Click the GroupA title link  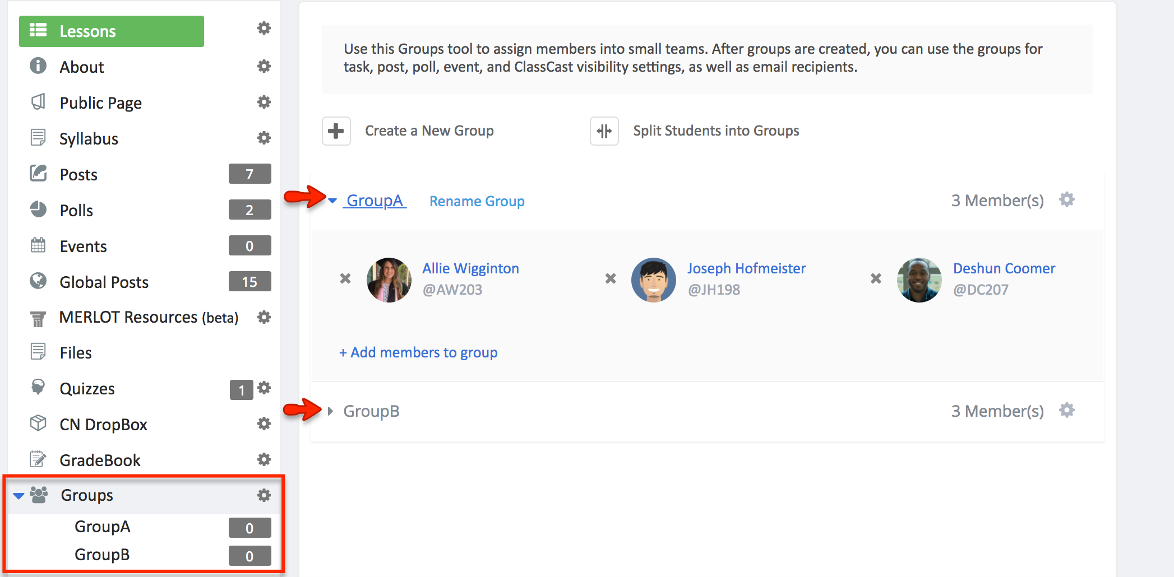375,201
